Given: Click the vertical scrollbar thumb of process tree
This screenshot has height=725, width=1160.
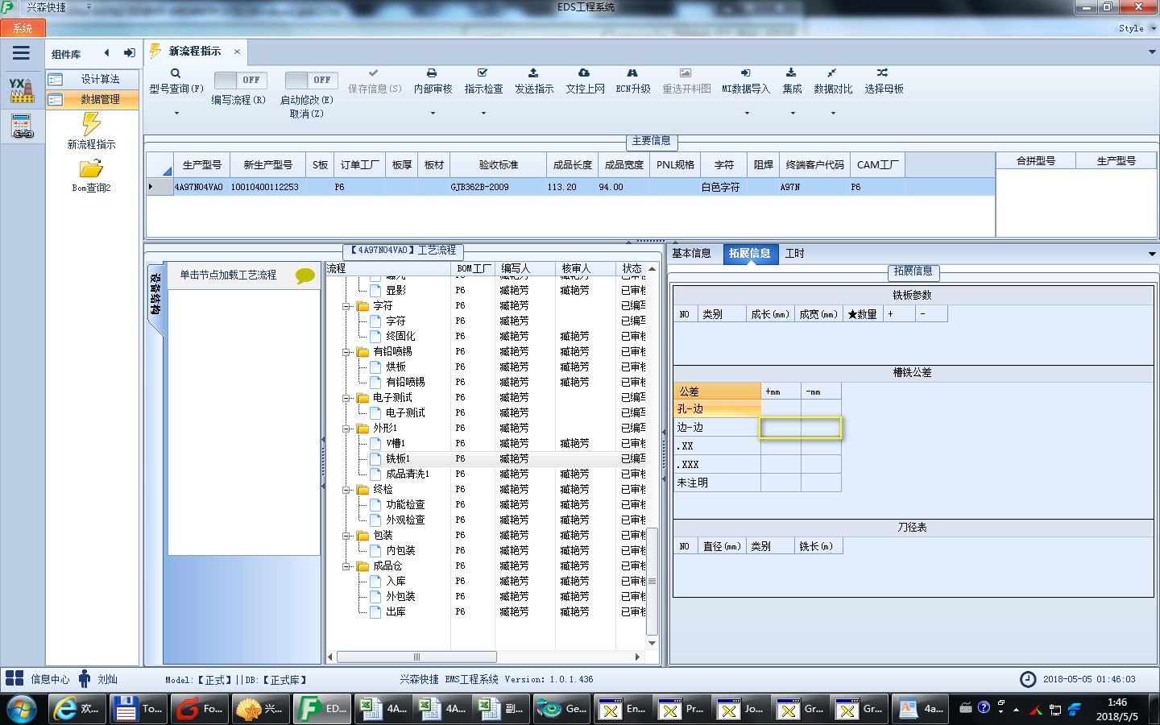Looking at the screenshot, I should point(652,581).
